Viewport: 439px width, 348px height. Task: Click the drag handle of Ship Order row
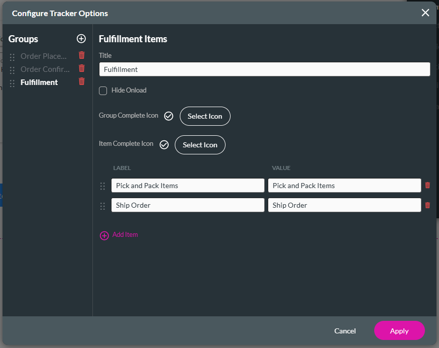[102, 205]
